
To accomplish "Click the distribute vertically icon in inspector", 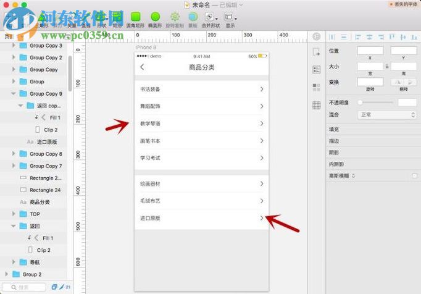I will tap(344, 37).
